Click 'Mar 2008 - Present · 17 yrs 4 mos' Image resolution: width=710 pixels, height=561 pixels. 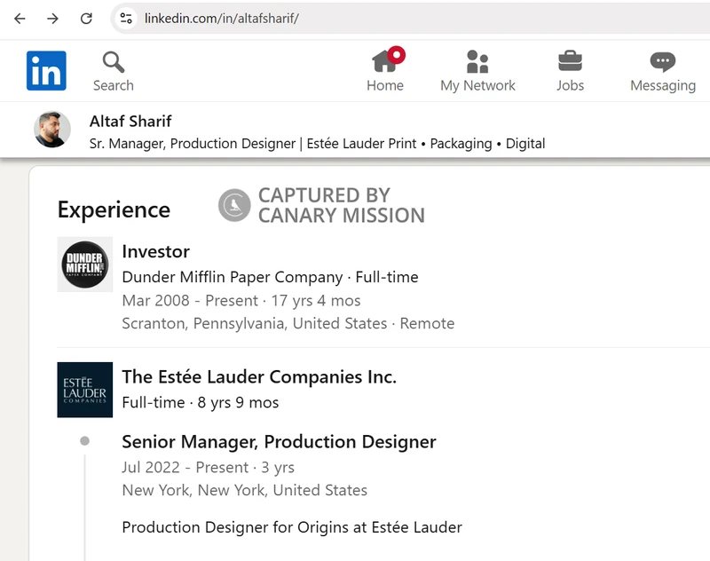[241, 301]
